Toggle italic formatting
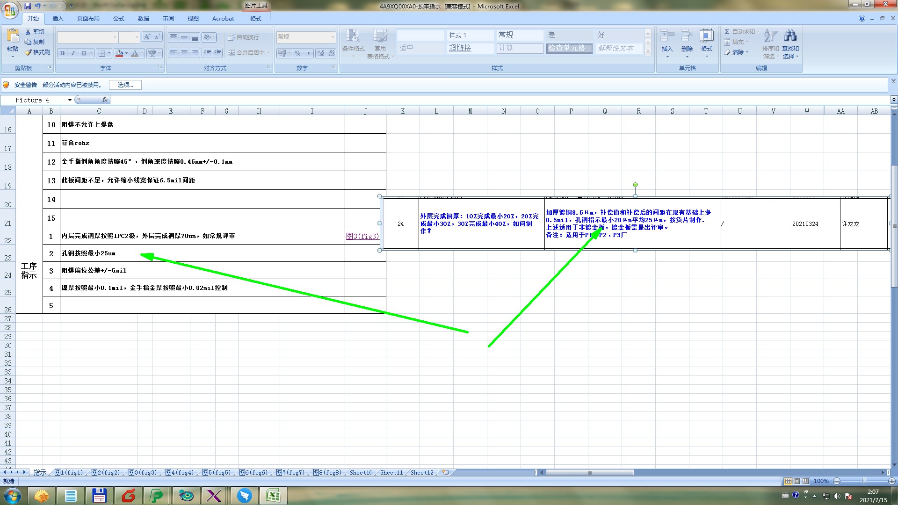 73,53
